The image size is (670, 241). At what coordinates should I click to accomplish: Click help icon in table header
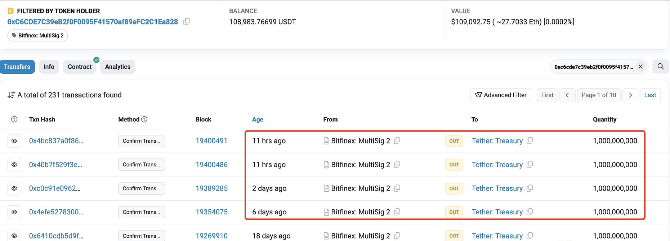tap(14, 119)
